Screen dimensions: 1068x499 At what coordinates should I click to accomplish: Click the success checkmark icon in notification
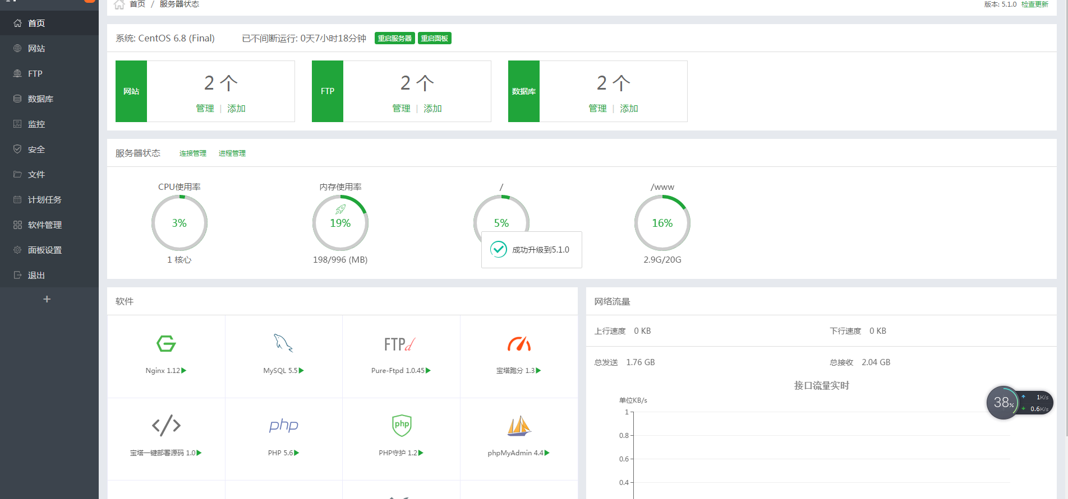pos(499,249)
